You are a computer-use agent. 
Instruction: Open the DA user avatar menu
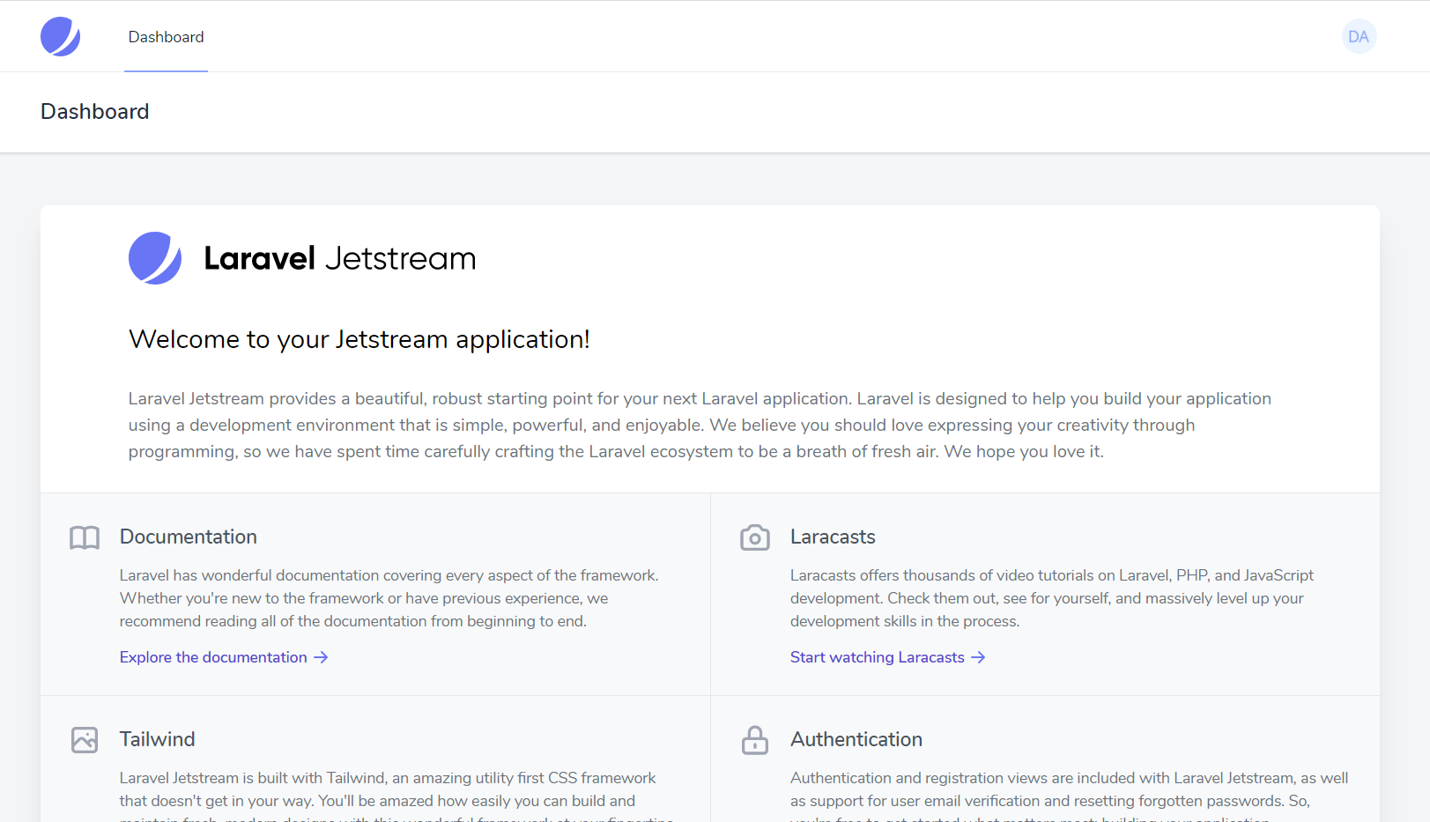pyautogui.click(x=1359, y=36)
